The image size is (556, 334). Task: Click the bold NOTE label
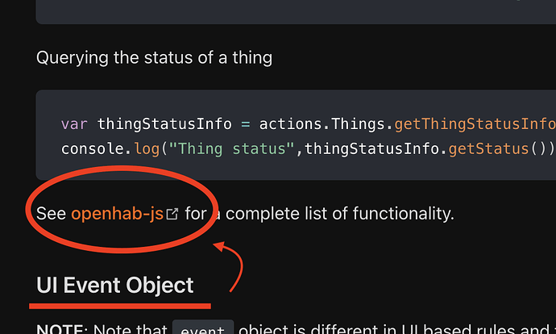click(x=62, y=328)
